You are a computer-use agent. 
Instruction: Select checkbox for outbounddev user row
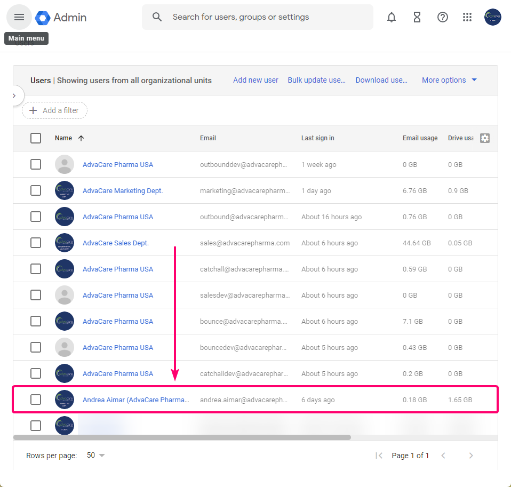tap(36, 164)
